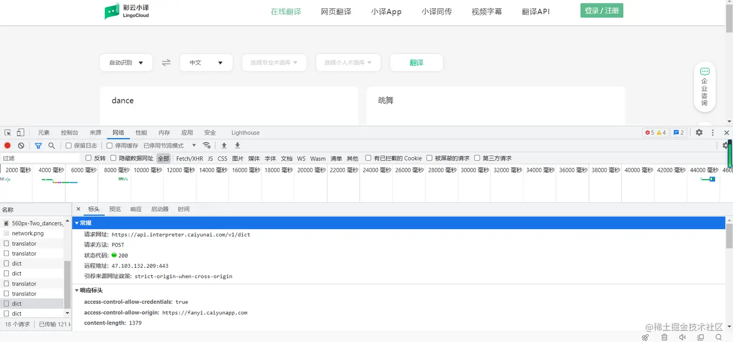Image resolution: width=733 pixels, height=342 pixels.
Task: Open the errors and warnings counter
Action: click(x=655, y=132)
